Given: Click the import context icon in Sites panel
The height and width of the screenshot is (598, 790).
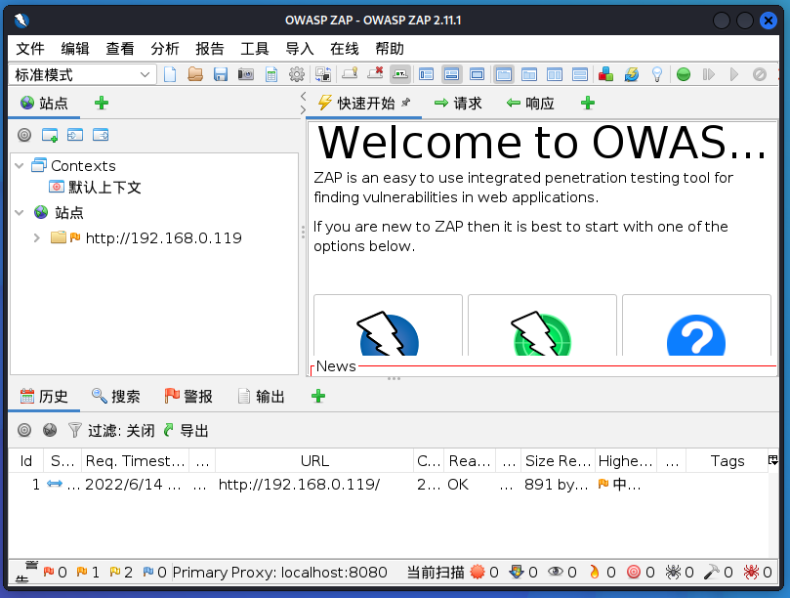Looking at the screenshot, I should pyautogui.click(x=75, y=135).
